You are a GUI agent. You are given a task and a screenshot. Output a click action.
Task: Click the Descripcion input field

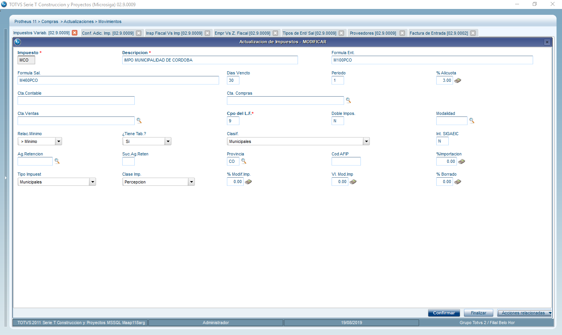[210, 60]
